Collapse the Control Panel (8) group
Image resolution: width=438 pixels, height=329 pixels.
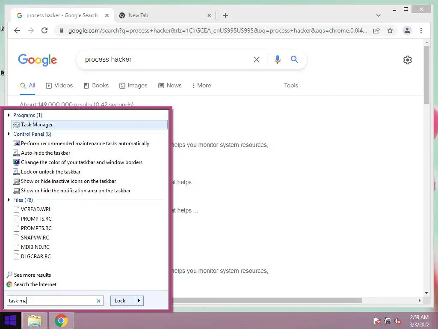click(9, 134)
